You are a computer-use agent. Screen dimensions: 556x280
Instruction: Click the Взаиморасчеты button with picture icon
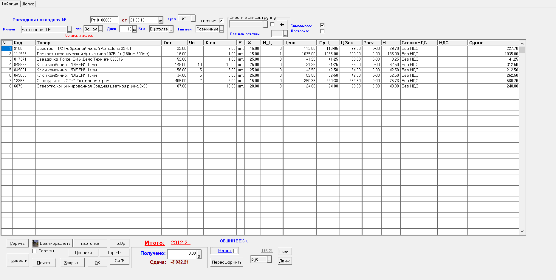pyautogui.click(x=52, y=243)
